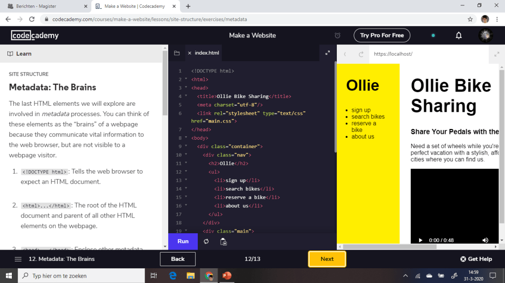The width and height of the screenshot is (505, 283).
Task: Click the copy-to-clipboard icon in editor footer
Action: click(223, 242)
